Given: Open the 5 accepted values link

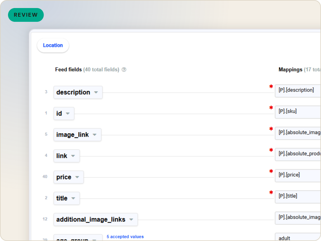Looking at the screenshot, I should tap(125, 237).
